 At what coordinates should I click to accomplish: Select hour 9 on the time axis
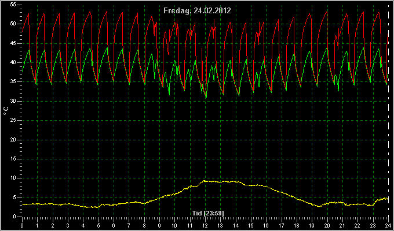pyautogui.click(x=159, y=226)
